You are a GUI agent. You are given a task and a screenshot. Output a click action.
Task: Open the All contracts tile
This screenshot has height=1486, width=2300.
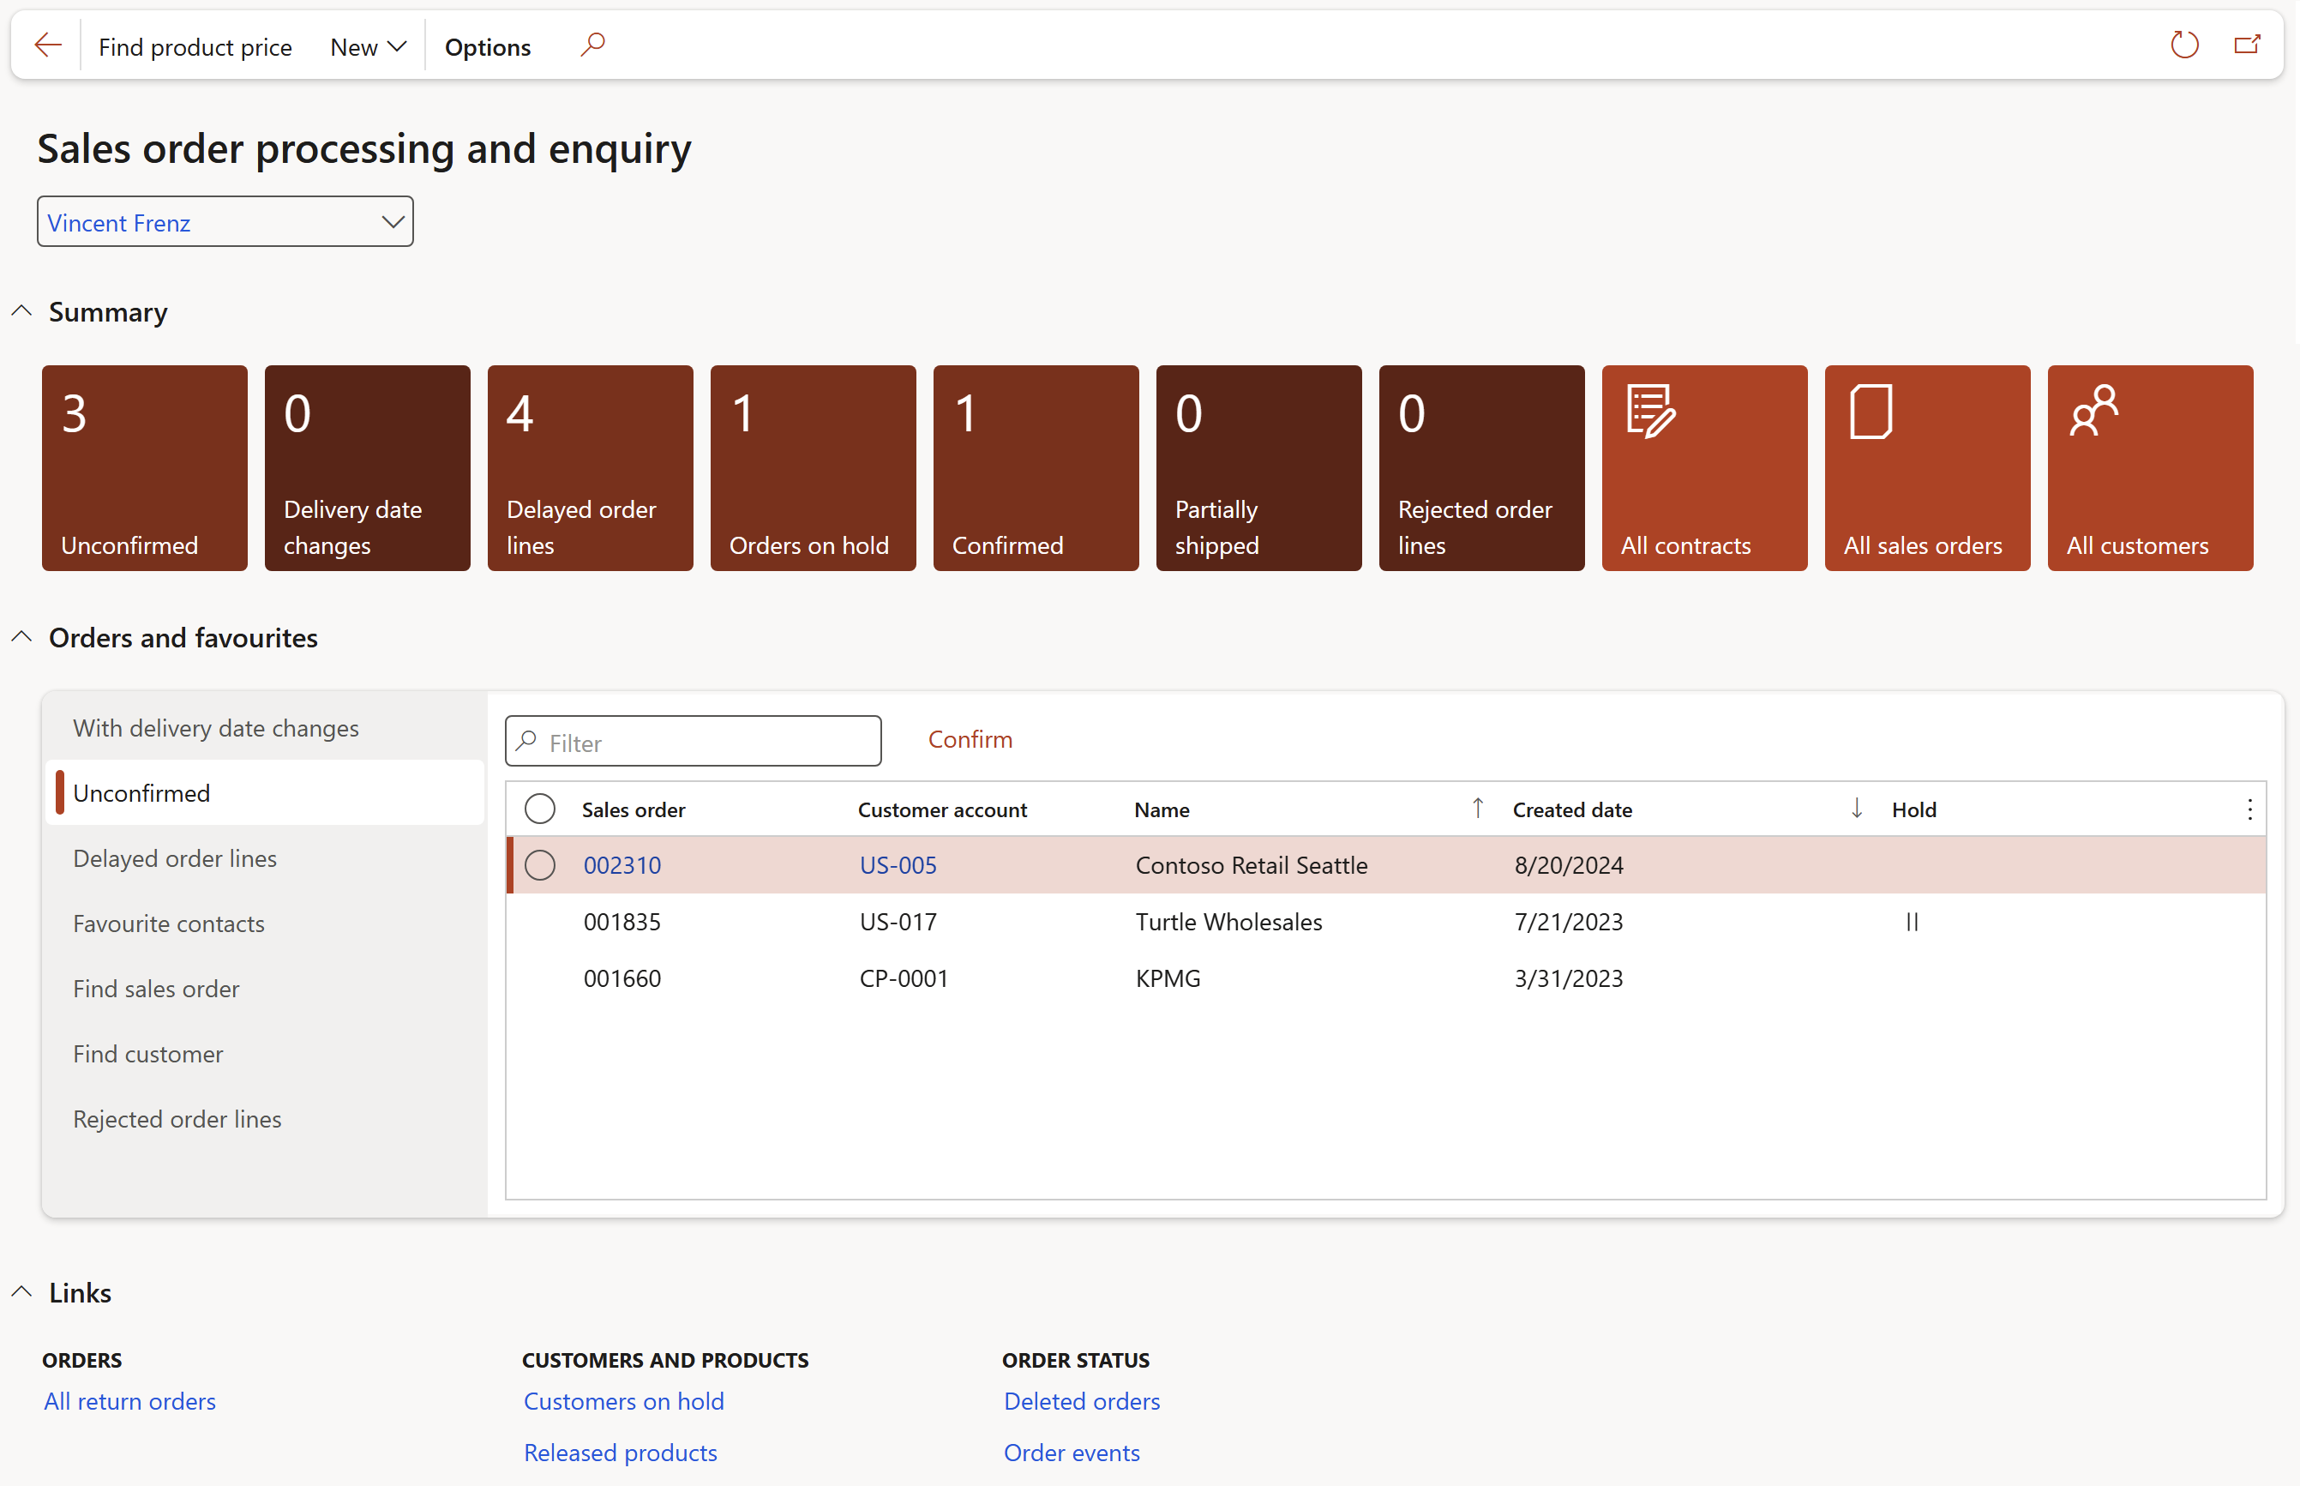(1703, 468)
